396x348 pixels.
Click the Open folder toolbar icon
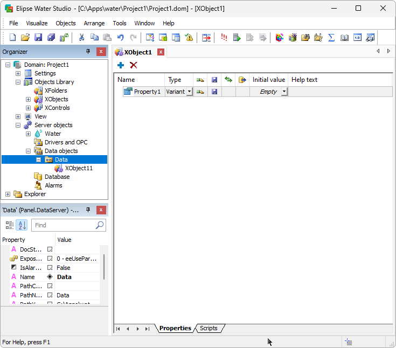point(25,38)
